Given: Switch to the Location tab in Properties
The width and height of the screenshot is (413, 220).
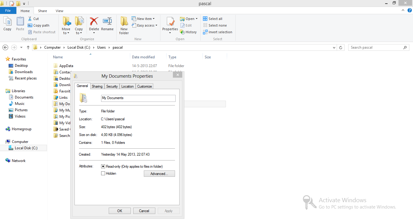Looking at the screenshot, I should [127, 86].
